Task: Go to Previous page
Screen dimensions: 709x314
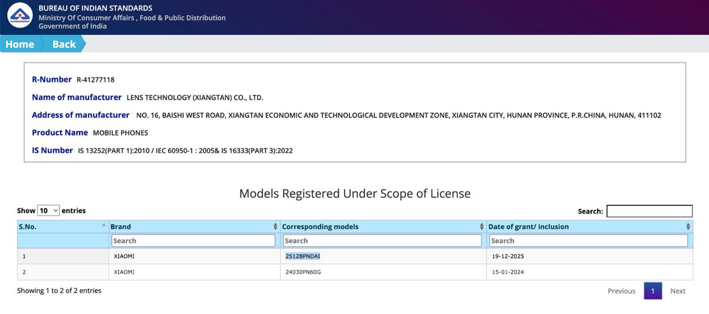Action: [x=621, y=291]
